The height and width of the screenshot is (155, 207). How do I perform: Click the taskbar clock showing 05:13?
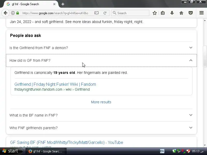pyautogui.click(x=198, y=151)
